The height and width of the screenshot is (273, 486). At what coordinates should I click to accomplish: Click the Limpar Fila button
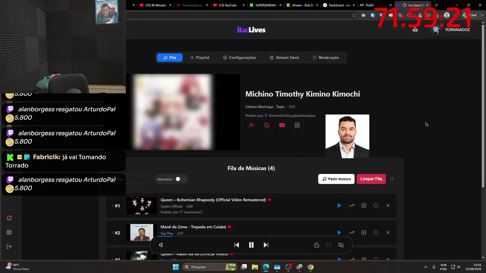(371, 179)
